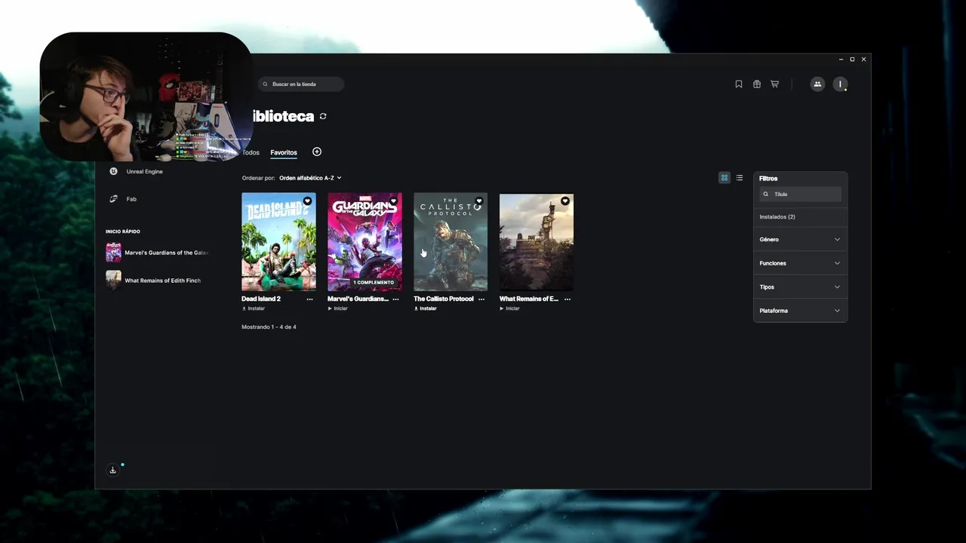The width and height of the screenshot is (966, 543).
Task: Switch to the Todos tab
Action: coord(251,152)
